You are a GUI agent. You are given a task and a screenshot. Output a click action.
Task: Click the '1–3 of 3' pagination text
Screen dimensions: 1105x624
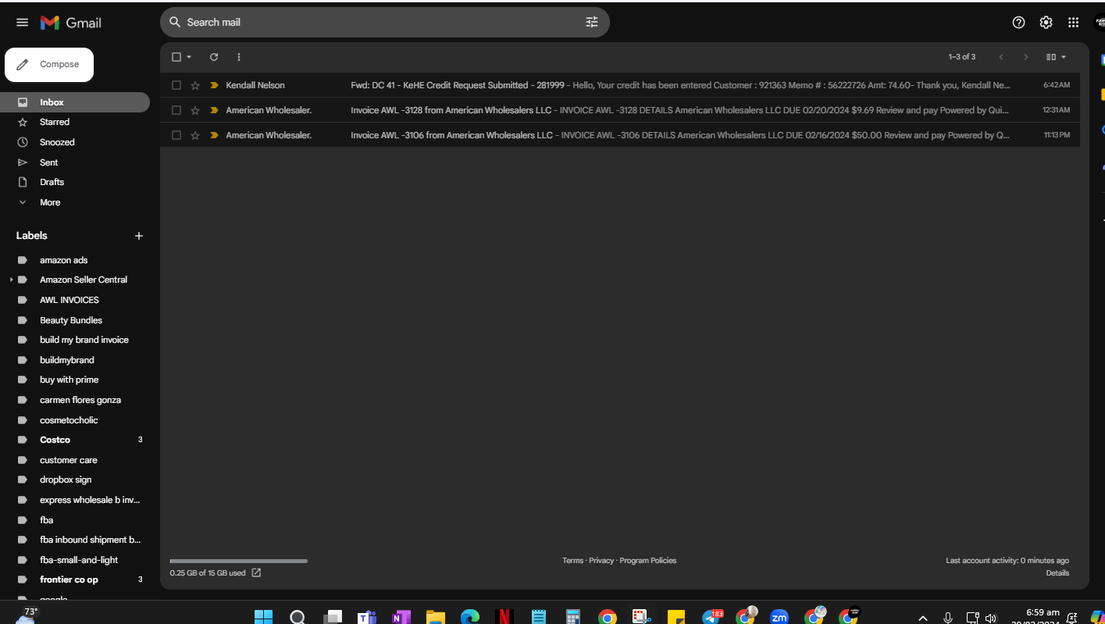click(x=962, y=57)
